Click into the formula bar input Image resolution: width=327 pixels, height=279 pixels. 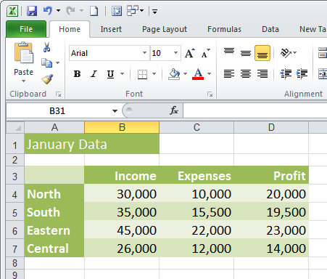pos(255,111)
